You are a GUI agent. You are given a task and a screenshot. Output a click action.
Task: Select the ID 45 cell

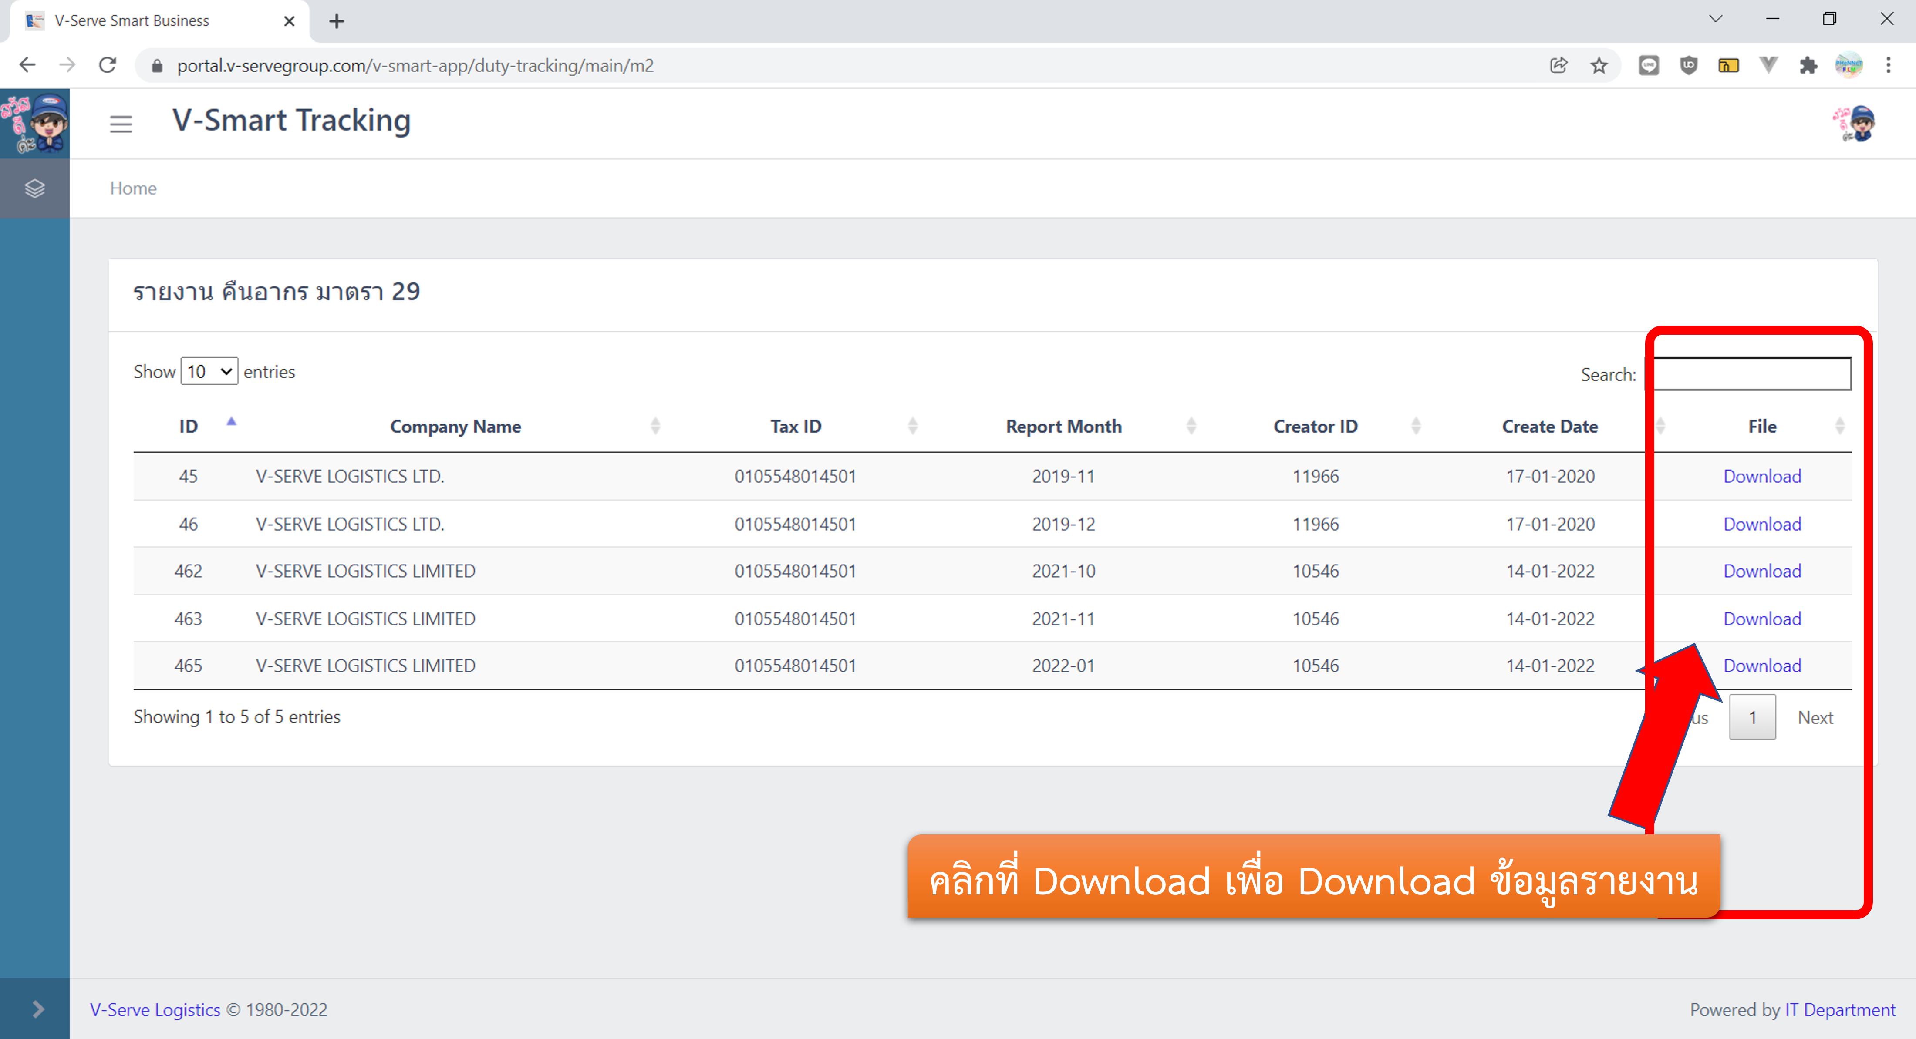(188, 476)
